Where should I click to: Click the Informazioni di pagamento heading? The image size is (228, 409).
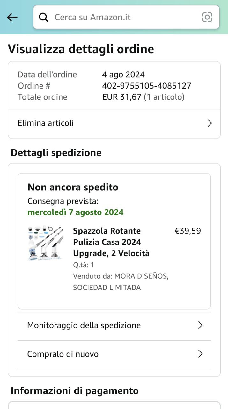[75, 391]
